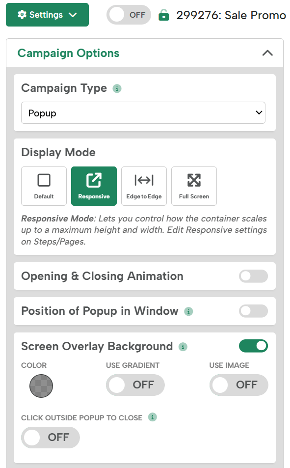
Task: Enable Opening & Closing Animation toggle
Action: [x=253, y=276]
